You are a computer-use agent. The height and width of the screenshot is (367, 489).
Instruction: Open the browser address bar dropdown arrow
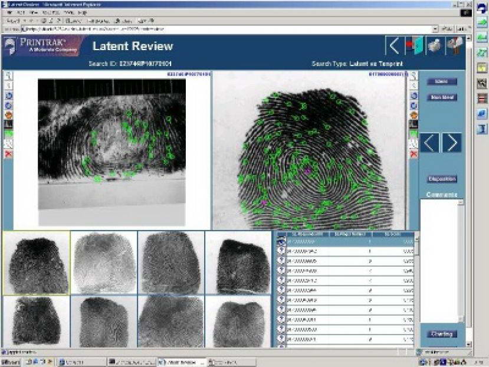[x=435, y=28]
